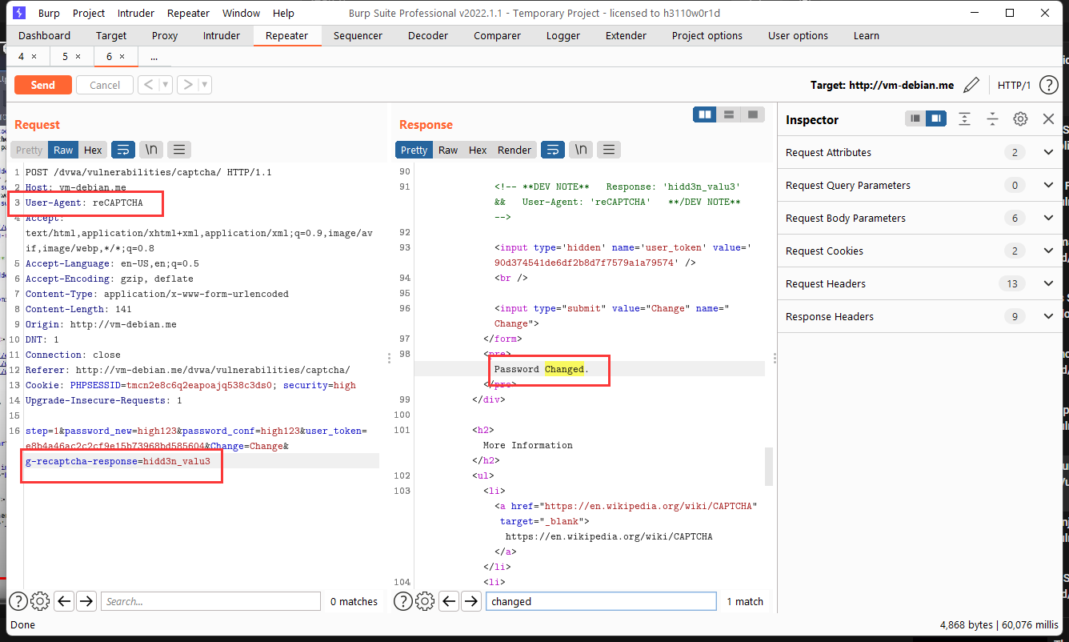Go forward in Repeater history arrow

point(188,85)
